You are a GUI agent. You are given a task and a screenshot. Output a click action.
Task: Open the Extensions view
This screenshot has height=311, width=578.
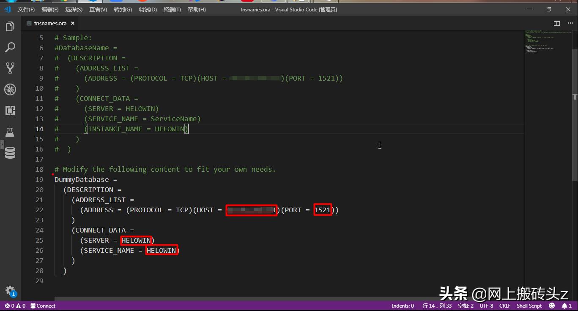pos(11,111)
